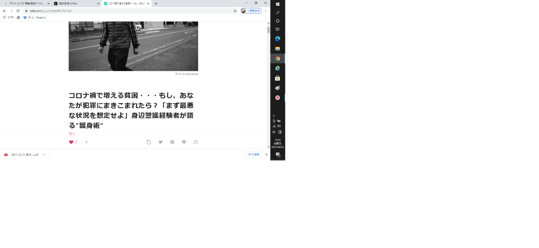The height and width of the screenshot is (248, 539).
Task: Click the page scrollbar thumb
Action: pyautogui.click(x=269, y=30)
